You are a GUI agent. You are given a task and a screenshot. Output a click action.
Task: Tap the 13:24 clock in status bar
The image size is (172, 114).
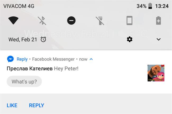tap(162, 6)
